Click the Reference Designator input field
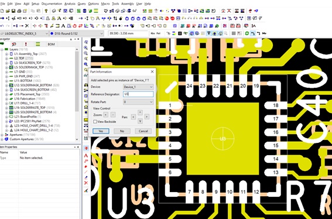Viewport: 332px width, 219px height. [138, 94]
